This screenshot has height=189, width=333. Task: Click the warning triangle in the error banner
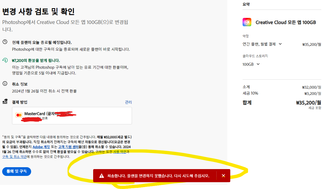click(101, 176)
